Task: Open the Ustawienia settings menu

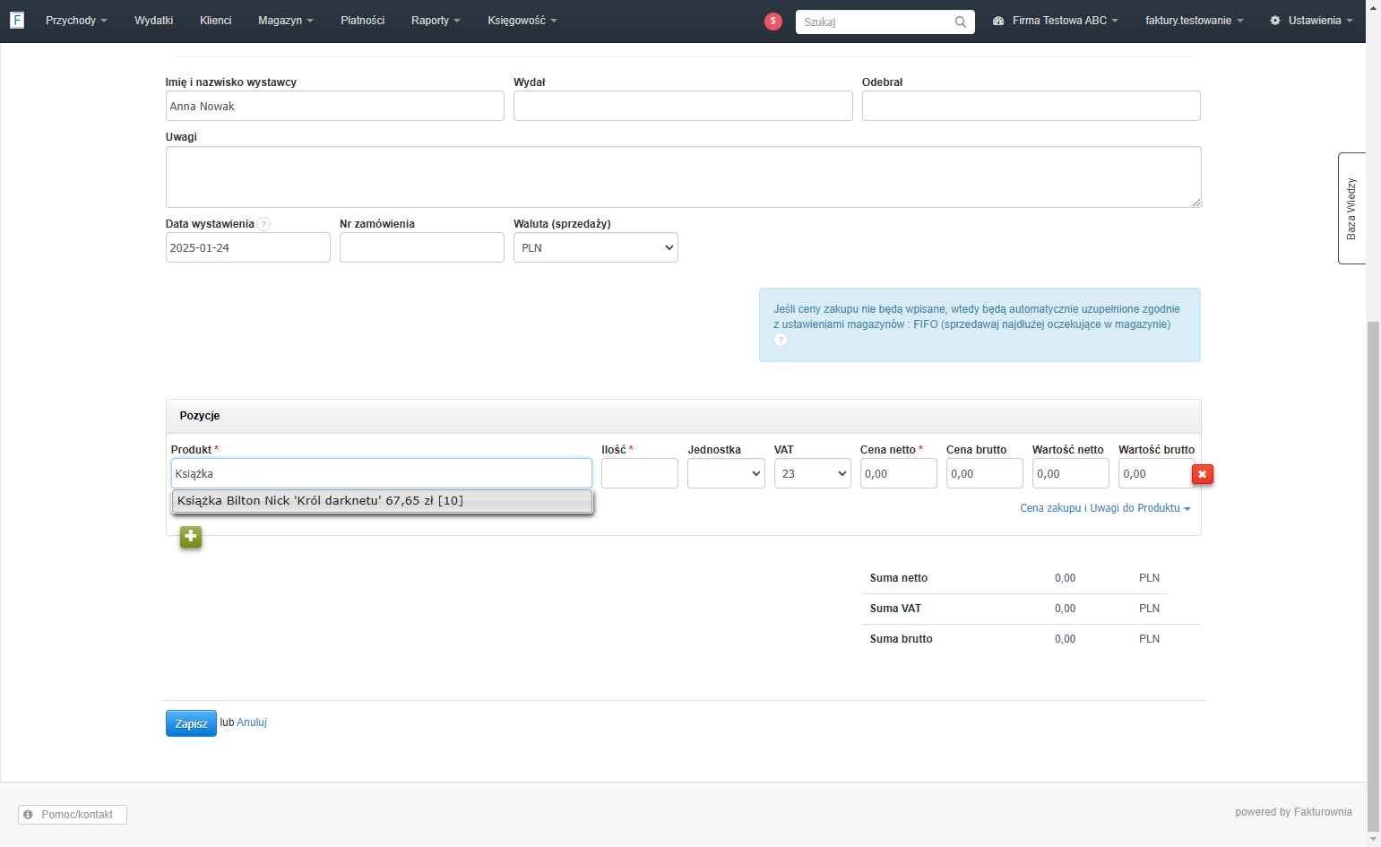Action: [x=1311, y=21]
